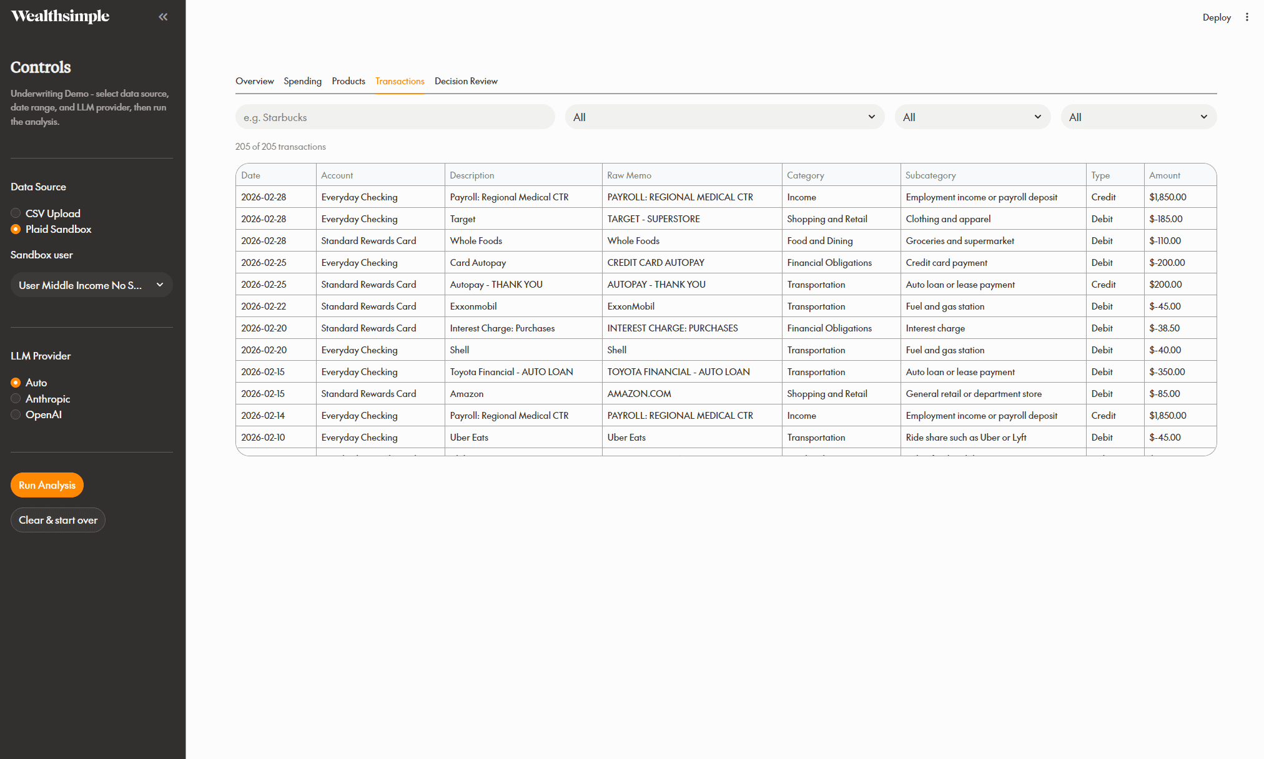
Task: Click Credit card payment subcategory cell
Action: tap(993, 263)
